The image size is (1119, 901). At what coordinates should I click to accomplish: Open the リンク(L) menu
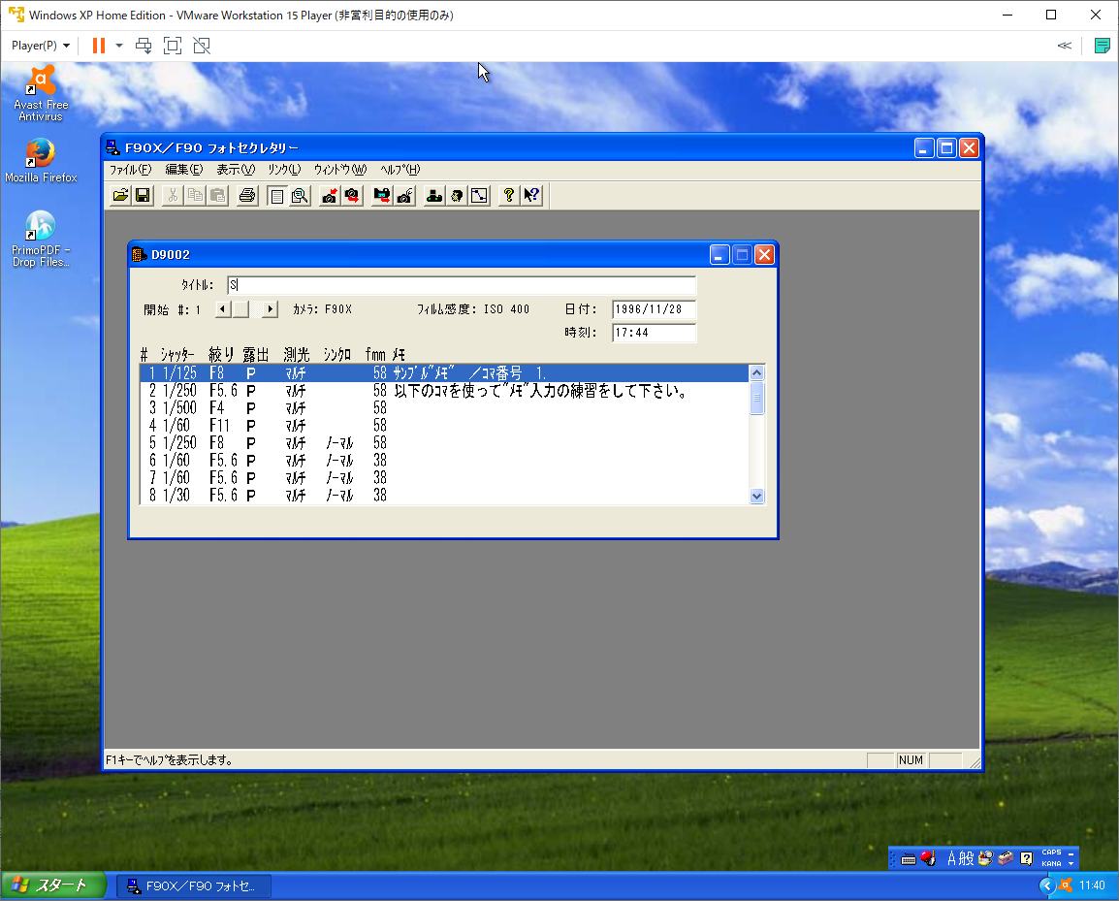pyautogui.click(x=284, y=170)
